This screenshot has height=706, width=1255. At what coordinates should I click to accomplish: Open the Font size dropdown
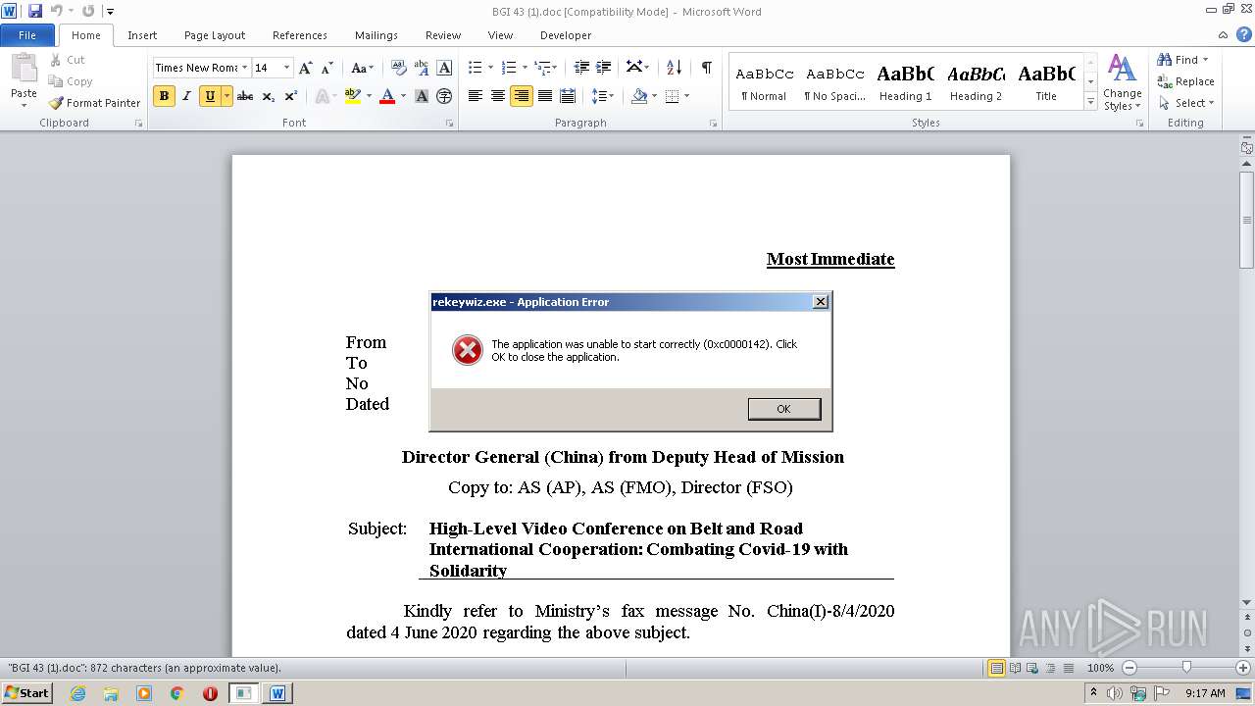[286, 68]
